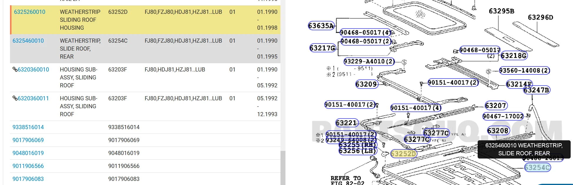Open part link 9017906069
The image size is (573, 185).
pos(28,140)
